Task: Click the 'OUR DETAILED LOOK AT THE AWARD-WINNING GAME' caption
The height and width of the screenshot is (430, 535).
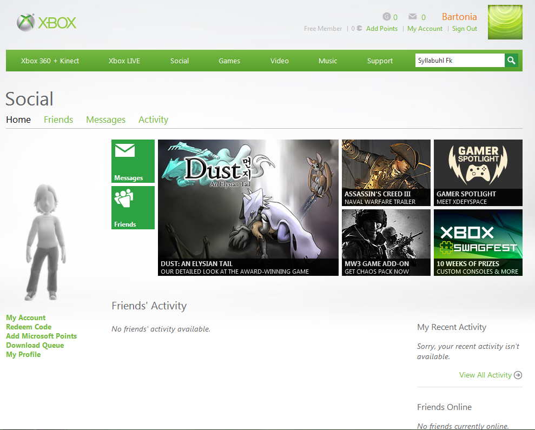Action: click(x=235, y=272)
